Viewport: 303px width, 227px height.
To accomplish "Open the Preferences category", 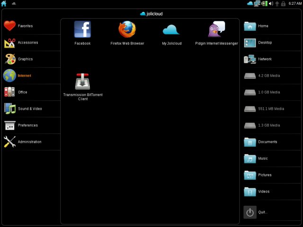I will coord(32,125).
